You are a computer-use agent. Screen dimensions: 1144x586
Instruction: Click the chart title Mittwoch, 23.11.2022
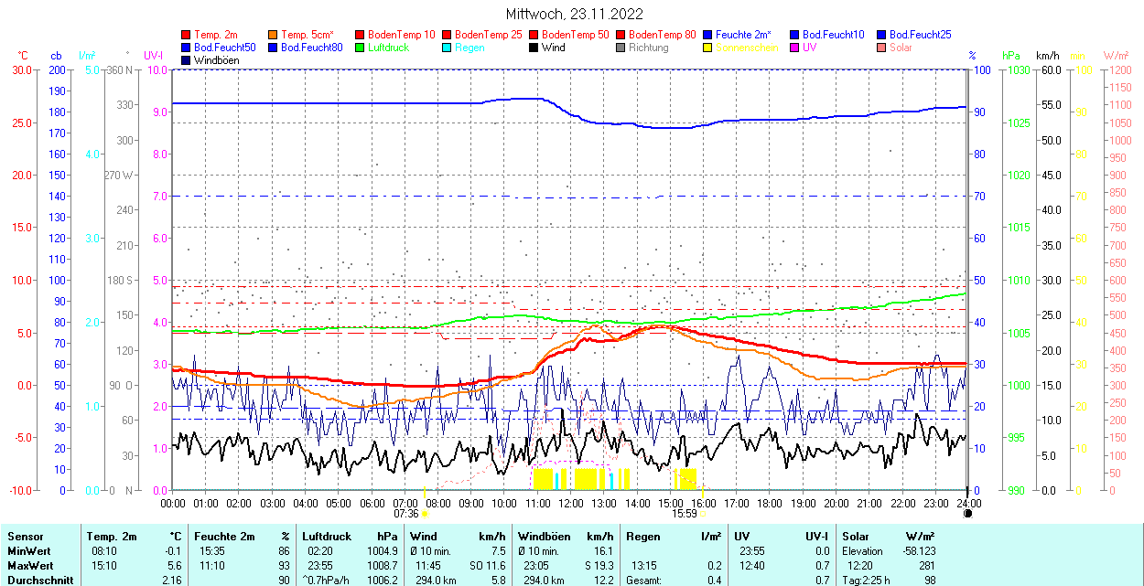pyautogui.click(x=574, y=15)
